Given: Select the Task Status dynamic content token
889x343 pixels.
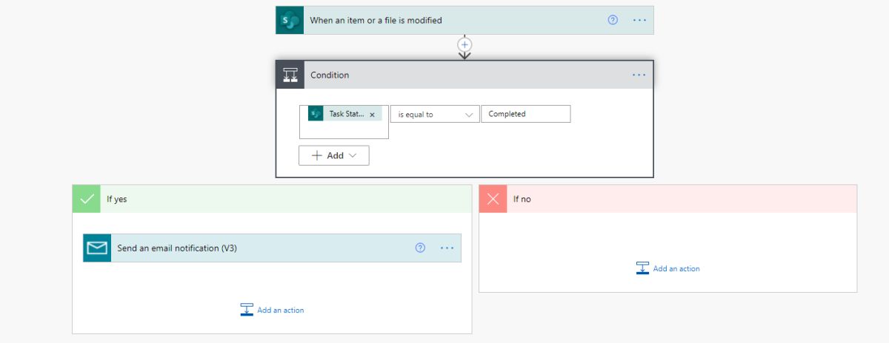Looking at the screenshot, I should tap(344, 114).
